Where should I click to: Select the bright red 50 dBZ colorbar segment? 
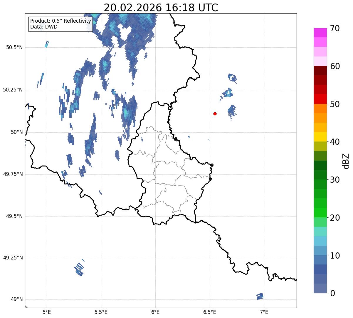pos(320,99)
